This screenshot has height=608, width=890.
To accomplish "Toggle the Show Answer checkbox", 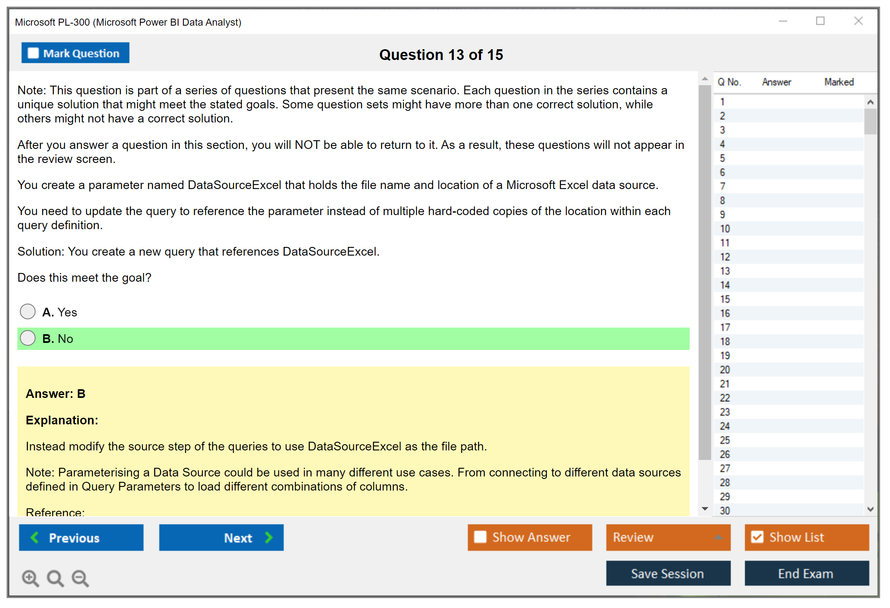I will (480, 537).
